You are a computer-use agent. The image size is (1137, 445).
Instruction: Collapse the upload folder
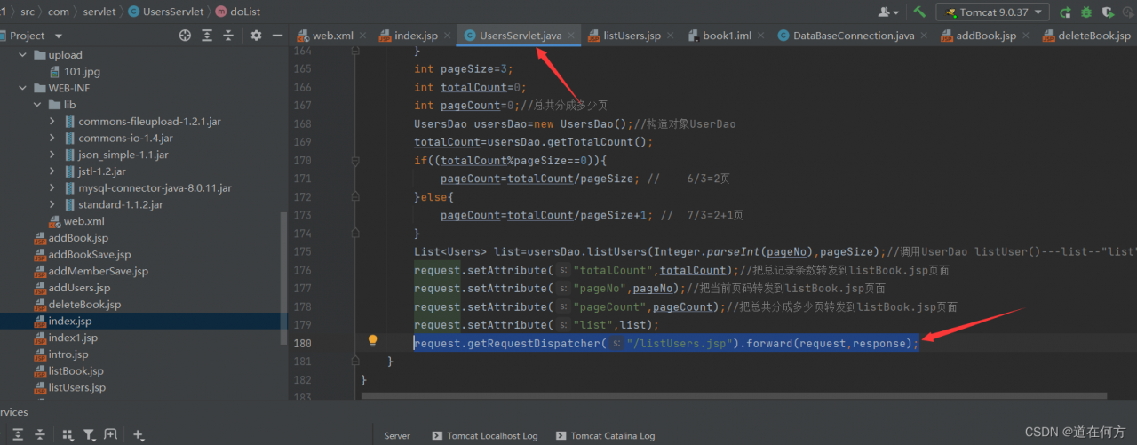[x=22, y=55]
